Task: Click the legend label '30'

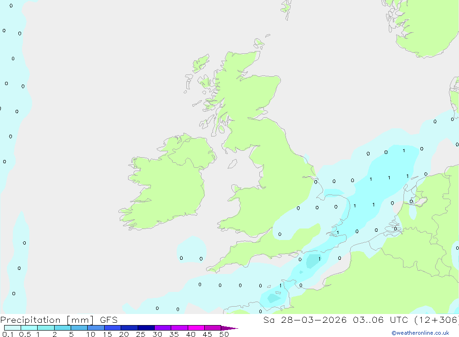Action: (x=157, y=334)
